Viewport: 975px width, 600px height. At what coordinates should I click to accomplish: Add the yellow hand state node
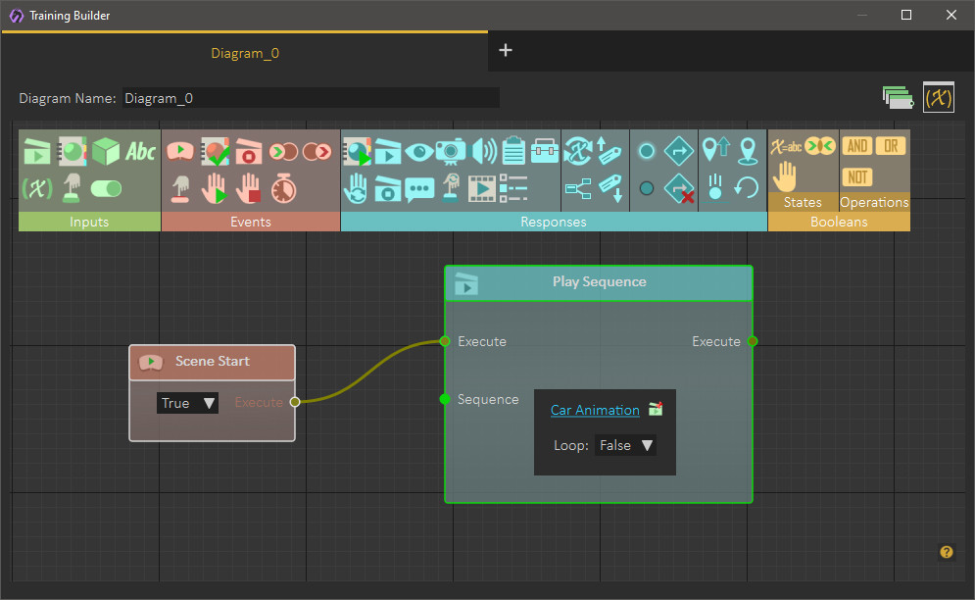coord(785,176)
